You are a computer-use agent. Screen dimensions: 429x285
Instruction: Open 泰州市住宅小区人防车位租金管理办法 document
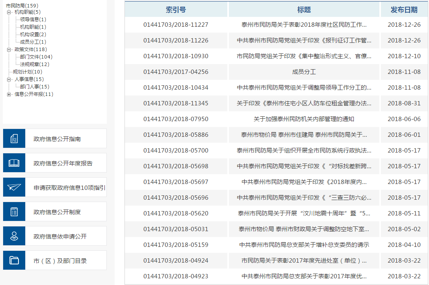[x=304, y=103]
